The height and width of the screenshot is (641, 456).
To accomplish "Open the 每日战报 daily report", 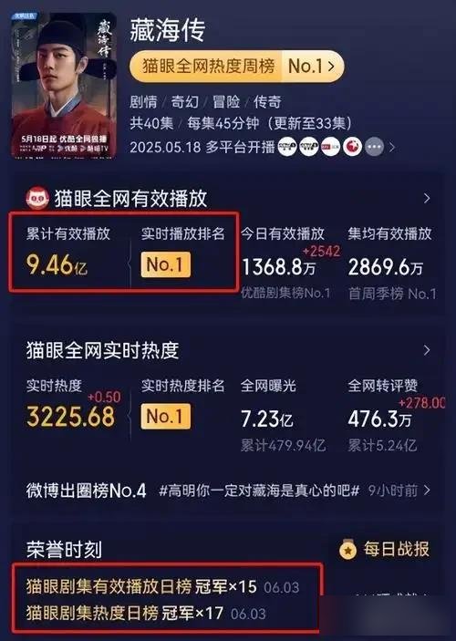I will point(384,550).
